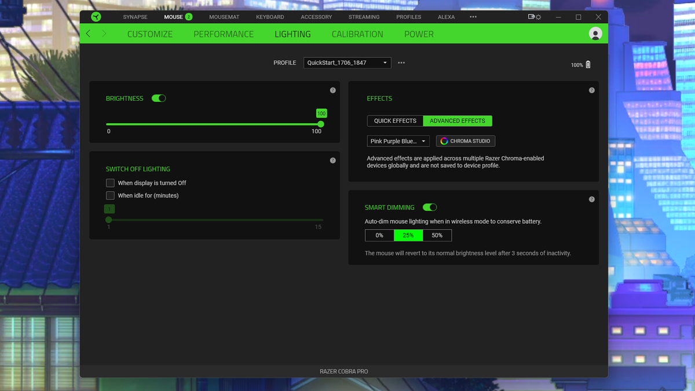Open the PROFILES top tab

pyautogui.click(x=409, y=17)
